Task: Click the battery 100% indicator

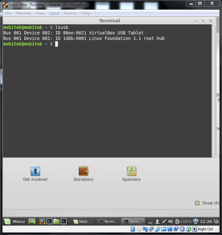Action: point(183,221)
